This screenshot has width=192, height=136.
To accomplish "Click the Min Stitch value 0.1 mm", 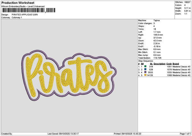I will tap(157, 52).
